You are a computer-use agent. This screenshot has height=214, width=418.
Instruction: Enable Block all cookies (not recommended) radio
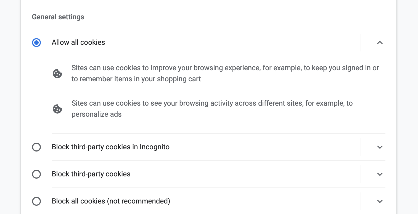36,201
